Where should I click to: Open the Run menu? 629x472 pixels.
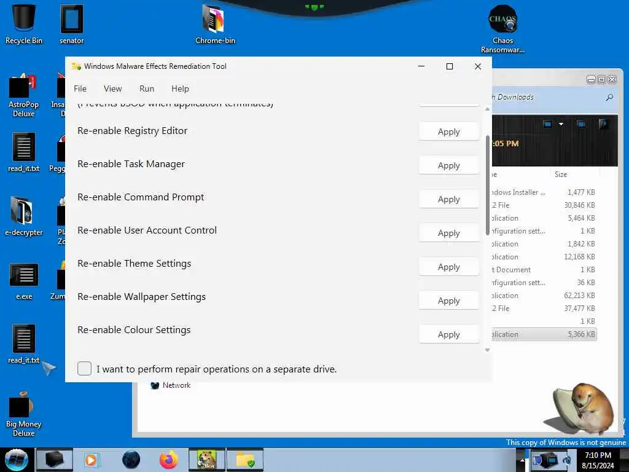(x=147, y=88)
